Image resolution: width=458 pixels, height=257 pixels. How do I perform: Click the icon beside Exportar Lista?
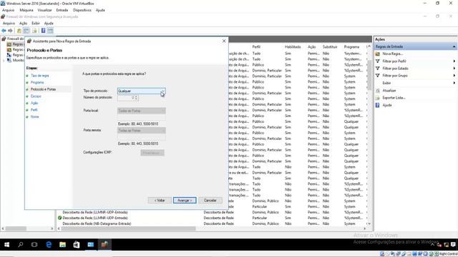click(378, 98)
